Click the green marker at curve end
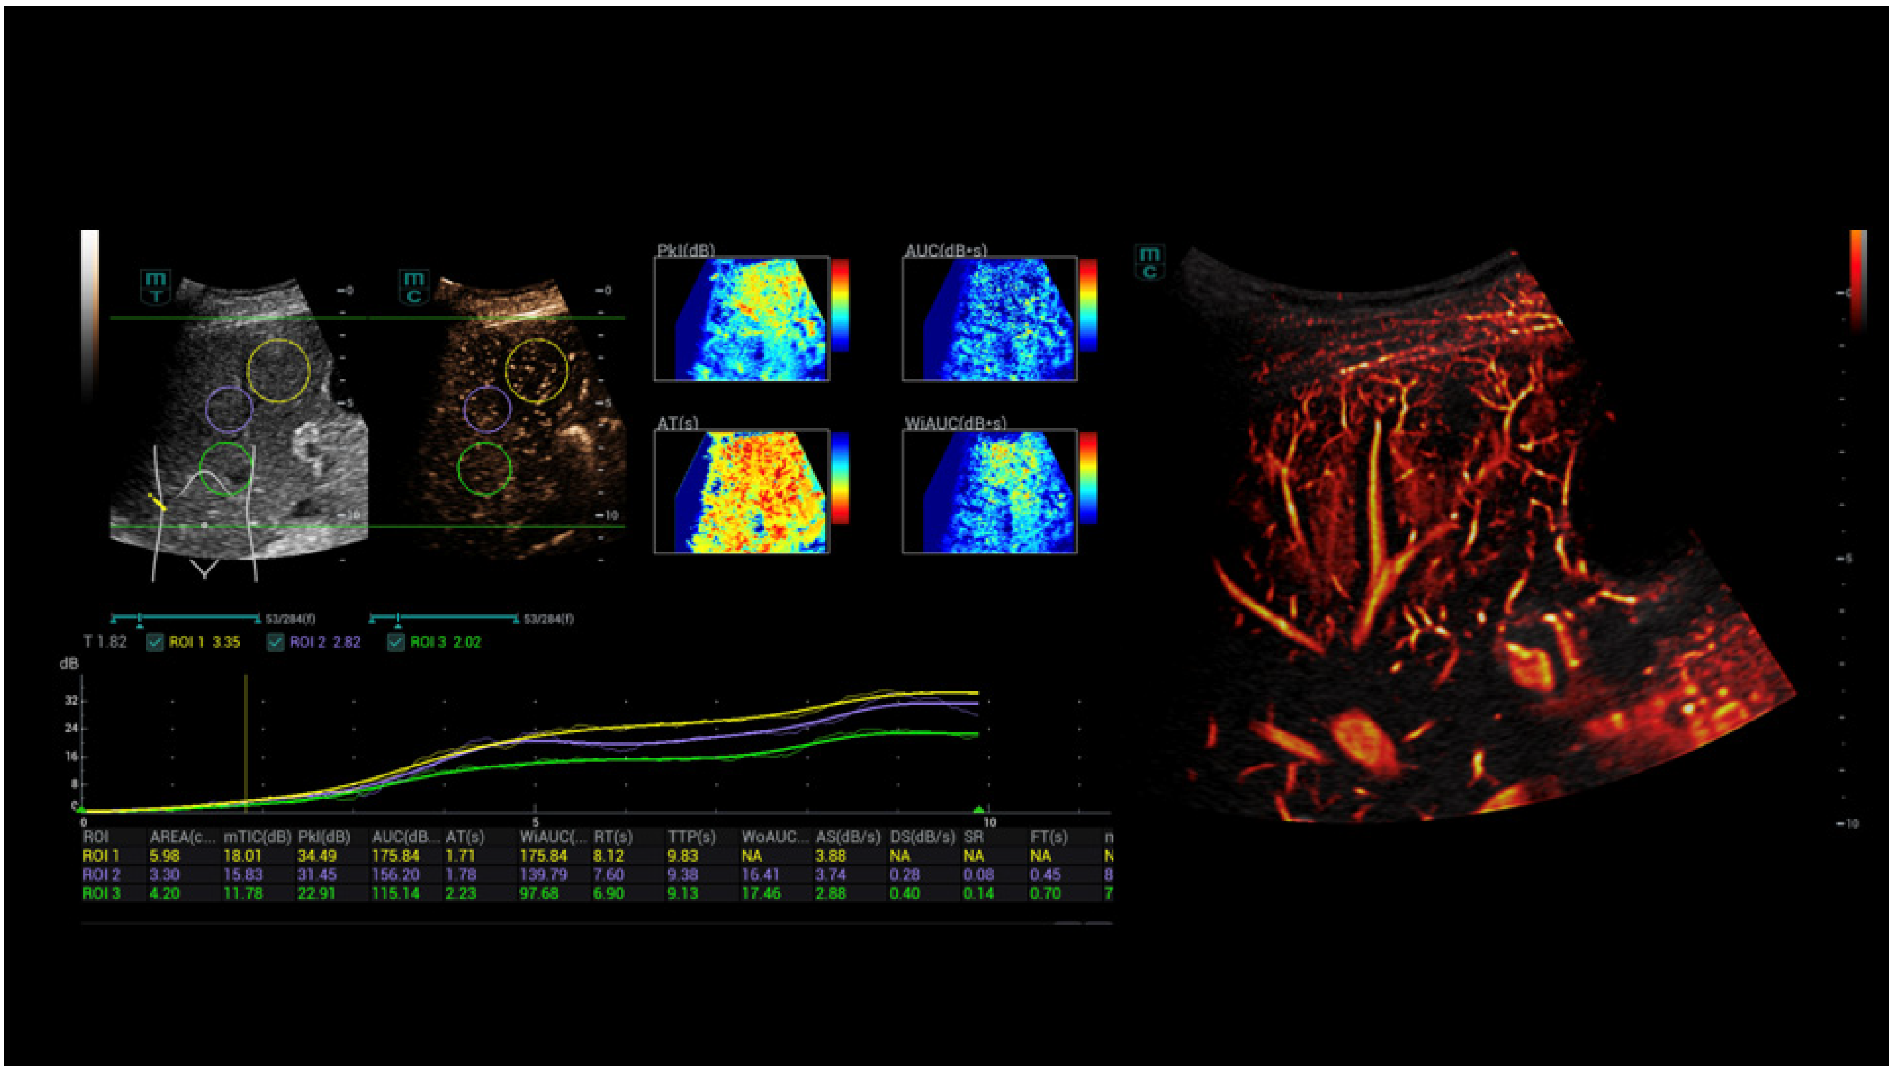 point(979,811)
